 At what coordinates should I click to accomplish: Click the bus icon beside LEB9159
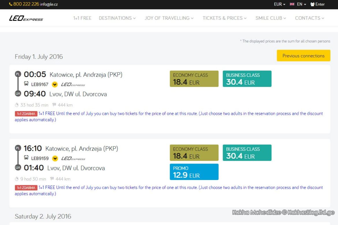pyautogui.click(x=26, y=157)
